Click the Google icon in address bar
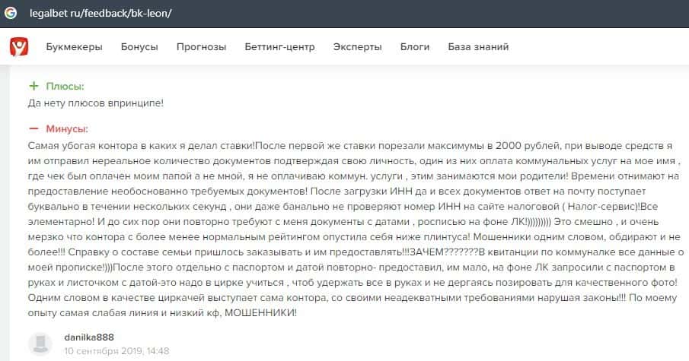Screen dimensions: 689x361 coord(11,13)
